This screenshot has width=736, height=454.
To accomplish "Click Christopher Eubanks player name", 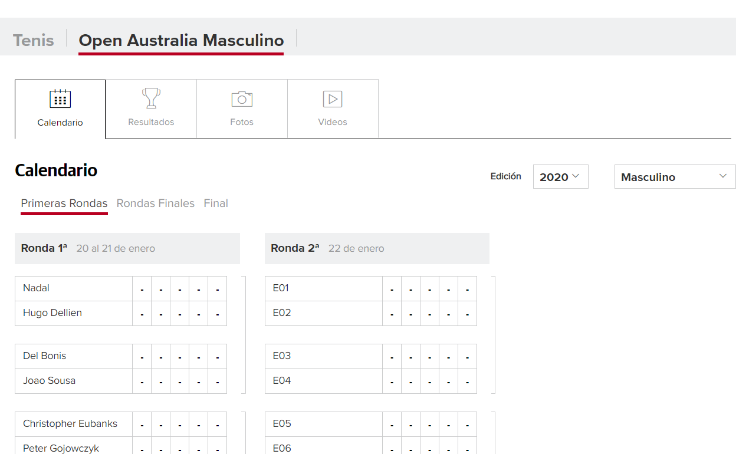I will click(70, 424).
